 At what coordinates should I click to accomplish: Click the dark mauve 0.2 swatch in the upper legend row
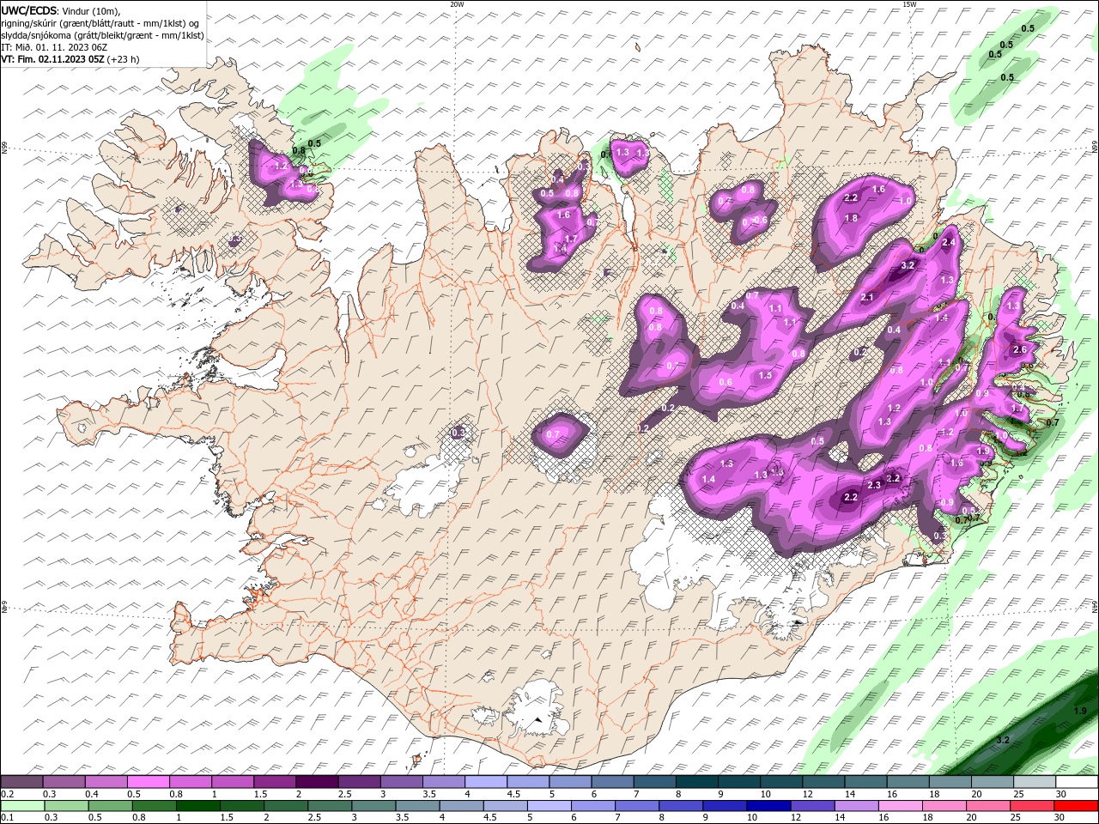pos(21,781)
